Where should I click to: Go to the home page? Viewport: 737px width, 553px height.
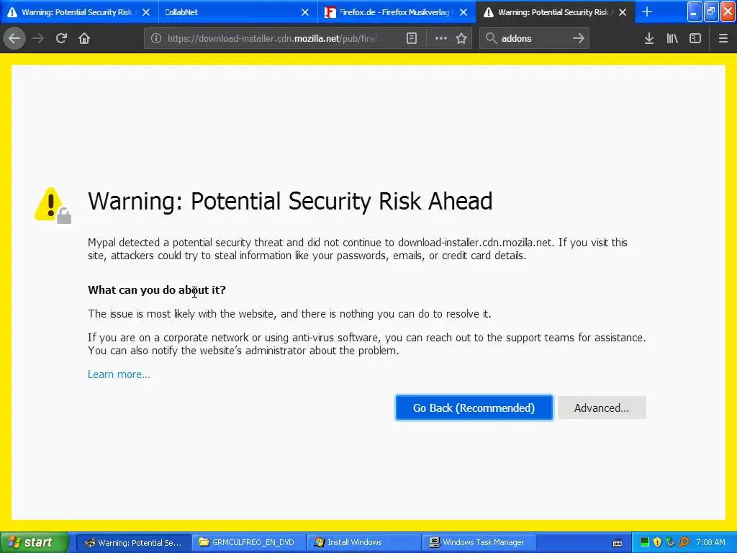tap(84, 38)
